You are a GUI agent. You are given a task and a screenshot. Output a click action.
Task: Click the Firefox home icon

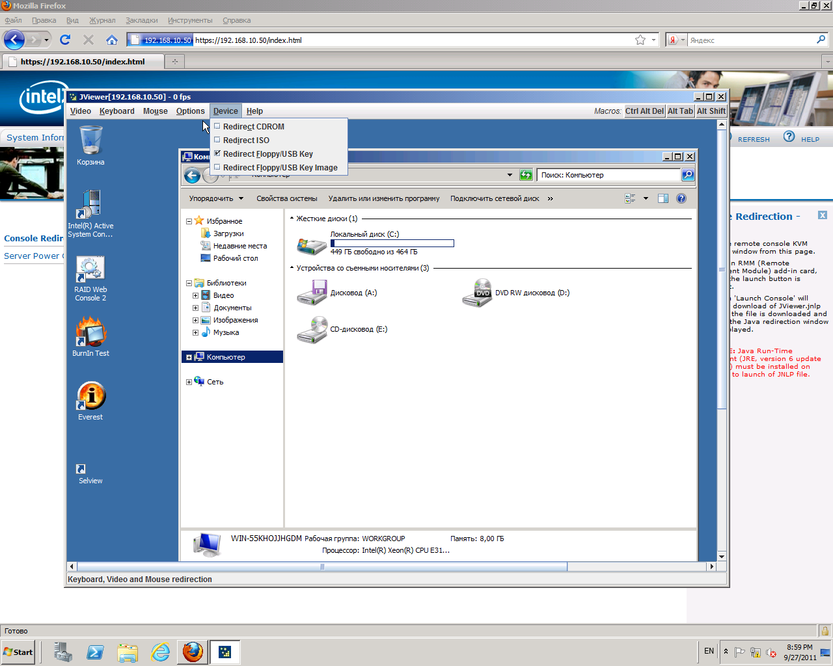112,40
